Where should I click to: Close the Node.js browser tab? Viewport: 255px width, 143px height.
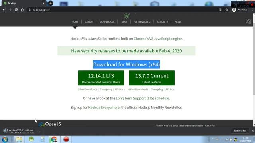[43, 3]
